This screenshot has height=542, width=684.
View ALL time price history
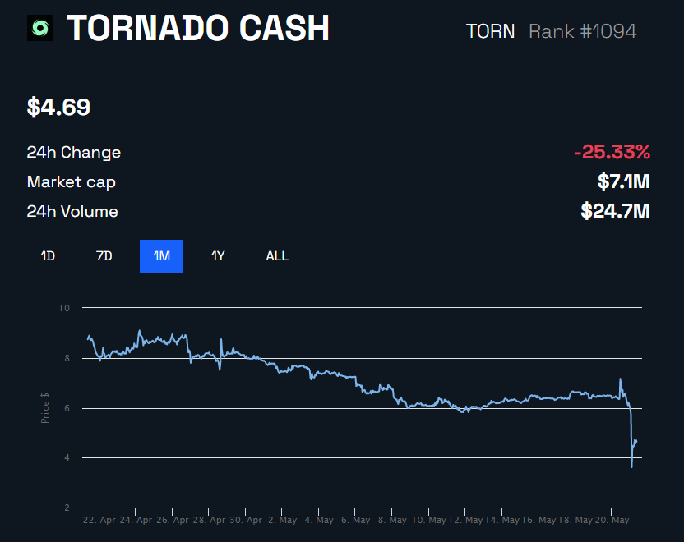[x=277, y=256]
